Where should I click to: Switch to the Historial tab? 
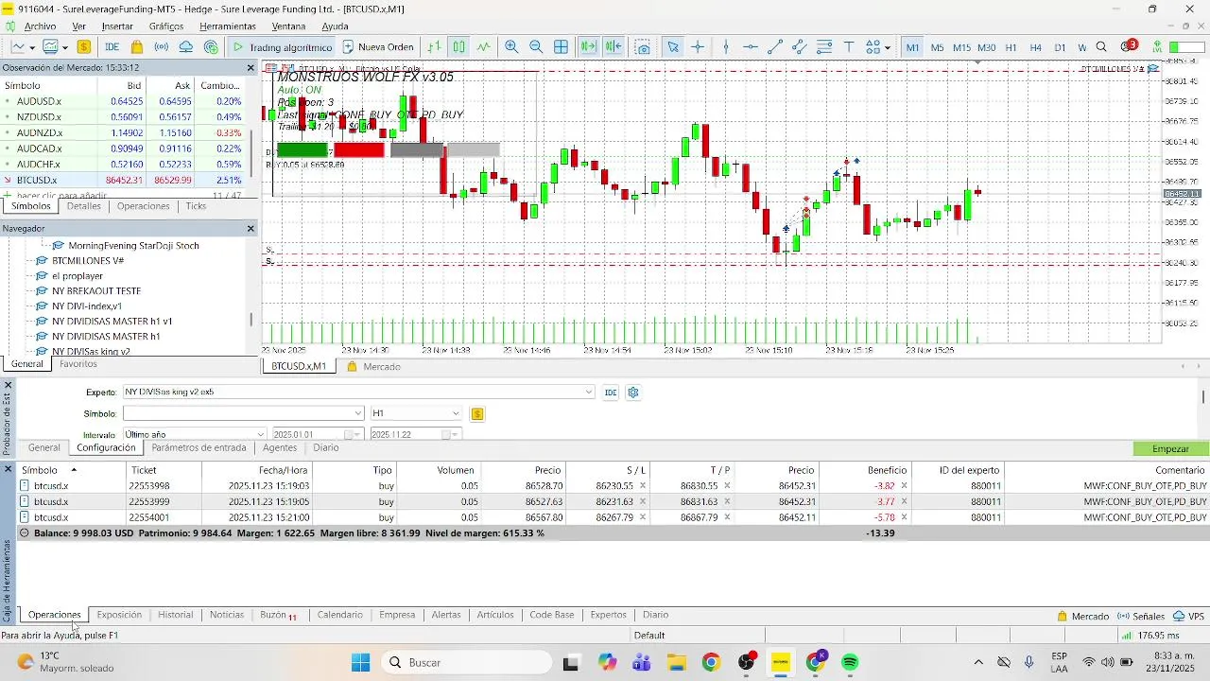(175, 615)
